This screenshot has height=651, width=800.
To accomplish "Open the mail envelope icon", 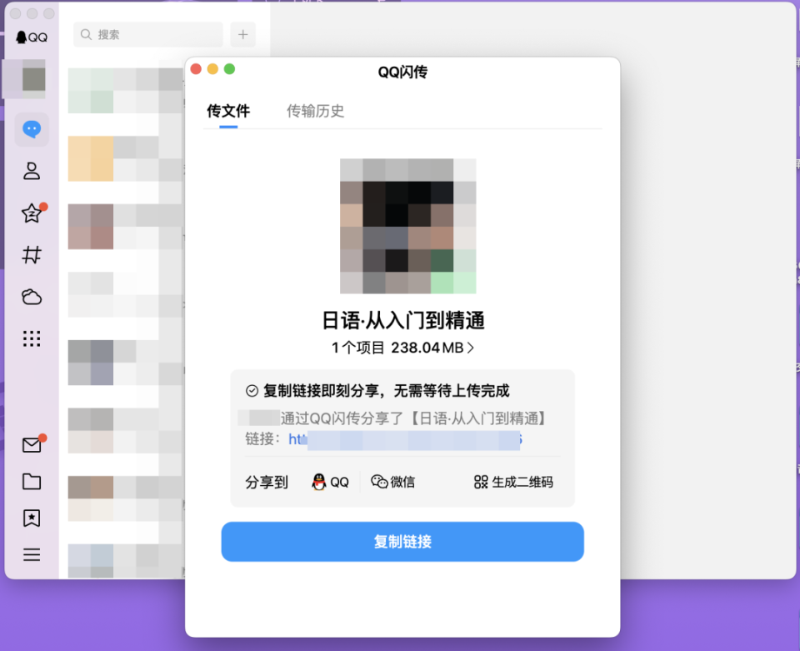I will pyautogui.click(x=32, y=445).
